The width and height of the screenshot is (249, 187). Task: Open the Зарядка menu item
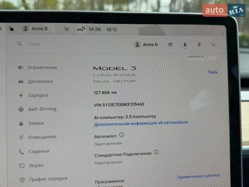[x=38, y=95]
